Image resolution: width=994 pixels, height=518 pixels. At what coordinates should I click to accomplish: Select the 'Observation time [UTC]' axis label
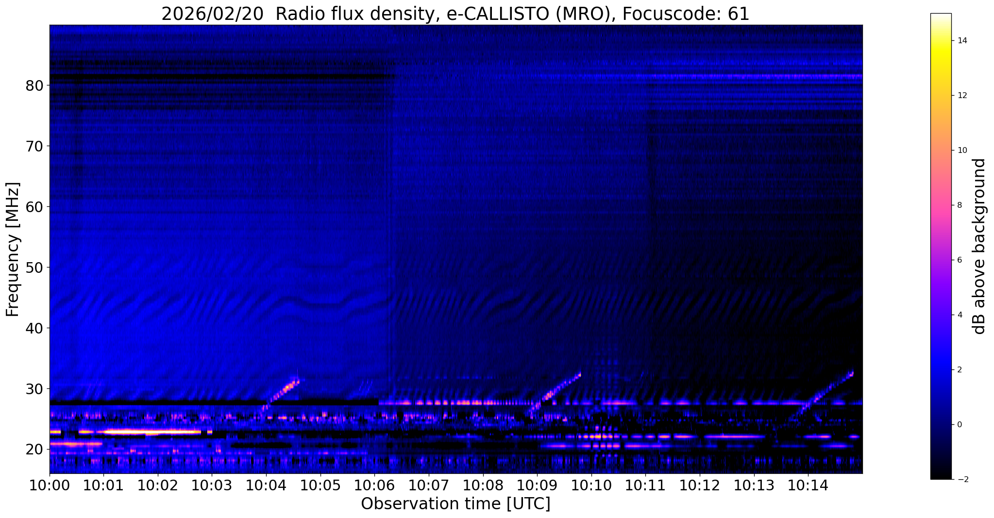pyautogui.click(x=455, y=504)
